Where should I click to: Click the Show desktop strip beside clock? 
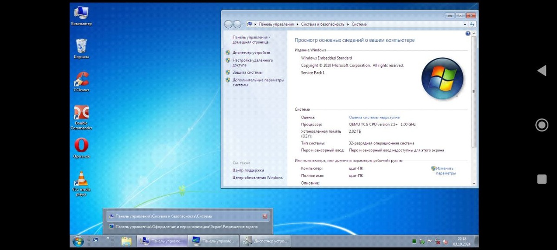[x=476, y=241]
